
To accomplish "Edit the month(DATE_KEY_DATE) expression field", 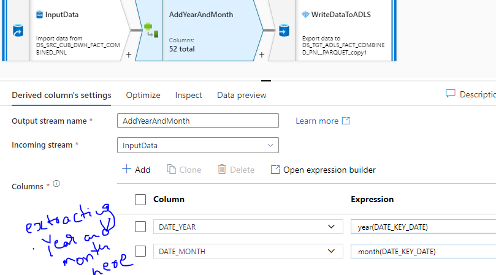I will click(423, 251).
